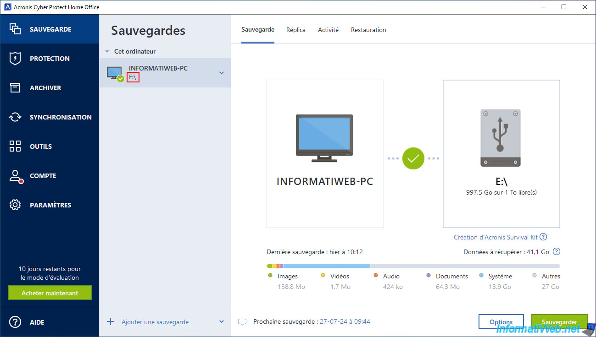The width and height of the screenshot is (596, 337).
Task: Click the E:\ destination drive label
Action: click(501, 182)
